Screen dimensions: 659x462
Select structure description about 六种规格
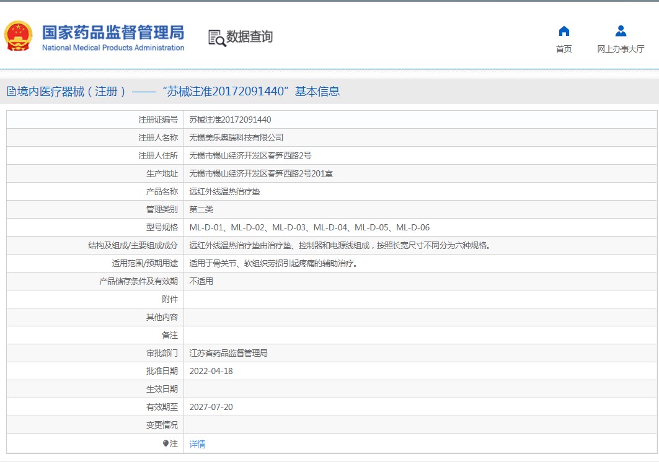[x=340, y=245]
